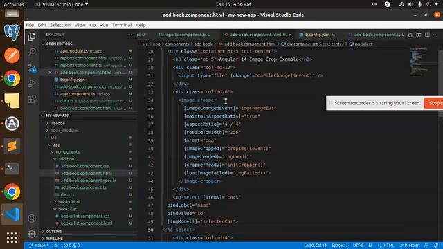Expand the book-detail folder
Screen dimensions: 443x249
69,202
